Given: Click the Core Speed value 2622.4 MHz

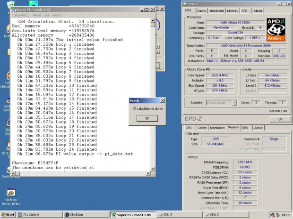Looking at the screenshot, I should pyautogui.click(x=220, y=75).
